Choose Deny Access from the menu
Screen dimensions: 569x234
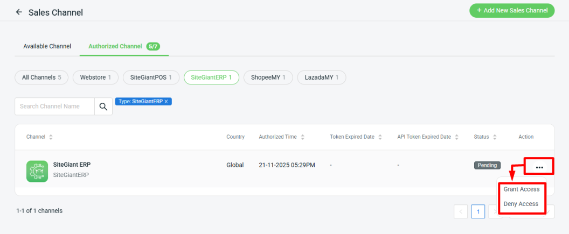(x=521, y=204)
